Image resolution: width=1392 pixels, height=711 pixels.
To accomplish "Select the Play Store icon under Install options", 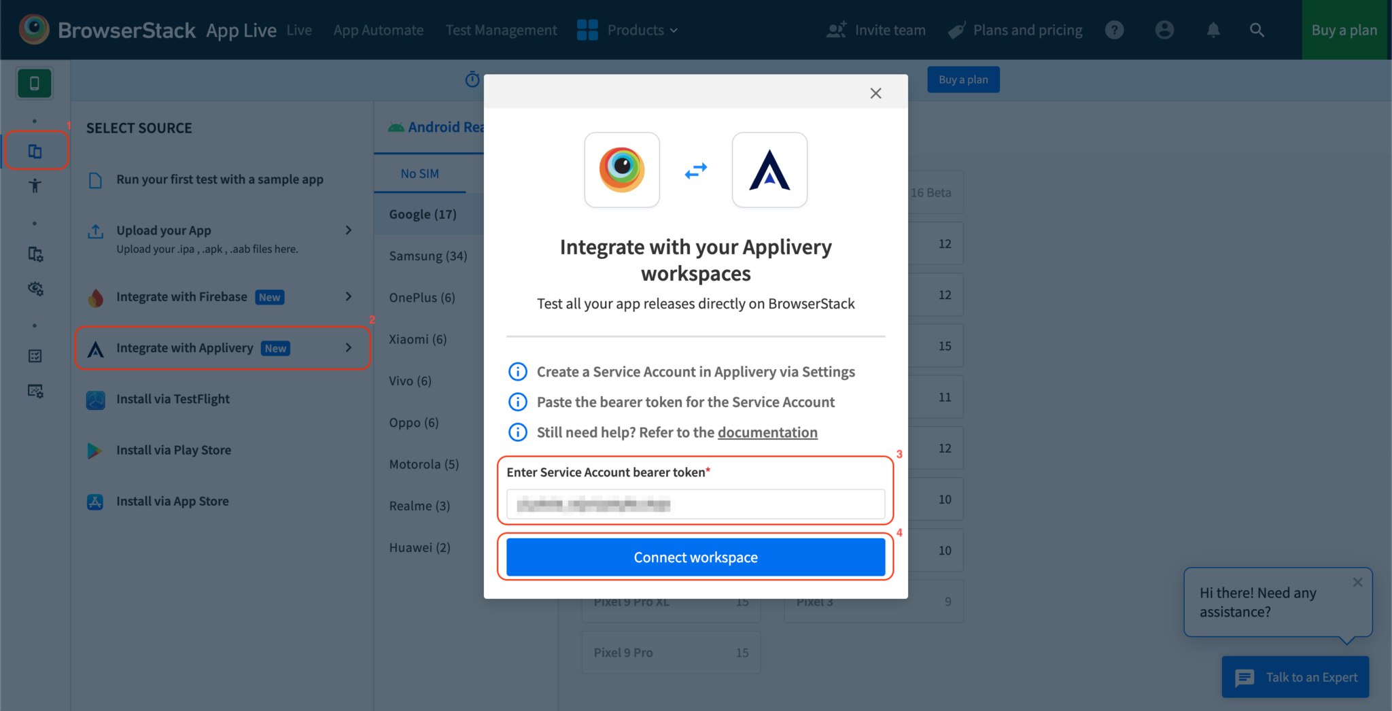I will click(96, 450).
